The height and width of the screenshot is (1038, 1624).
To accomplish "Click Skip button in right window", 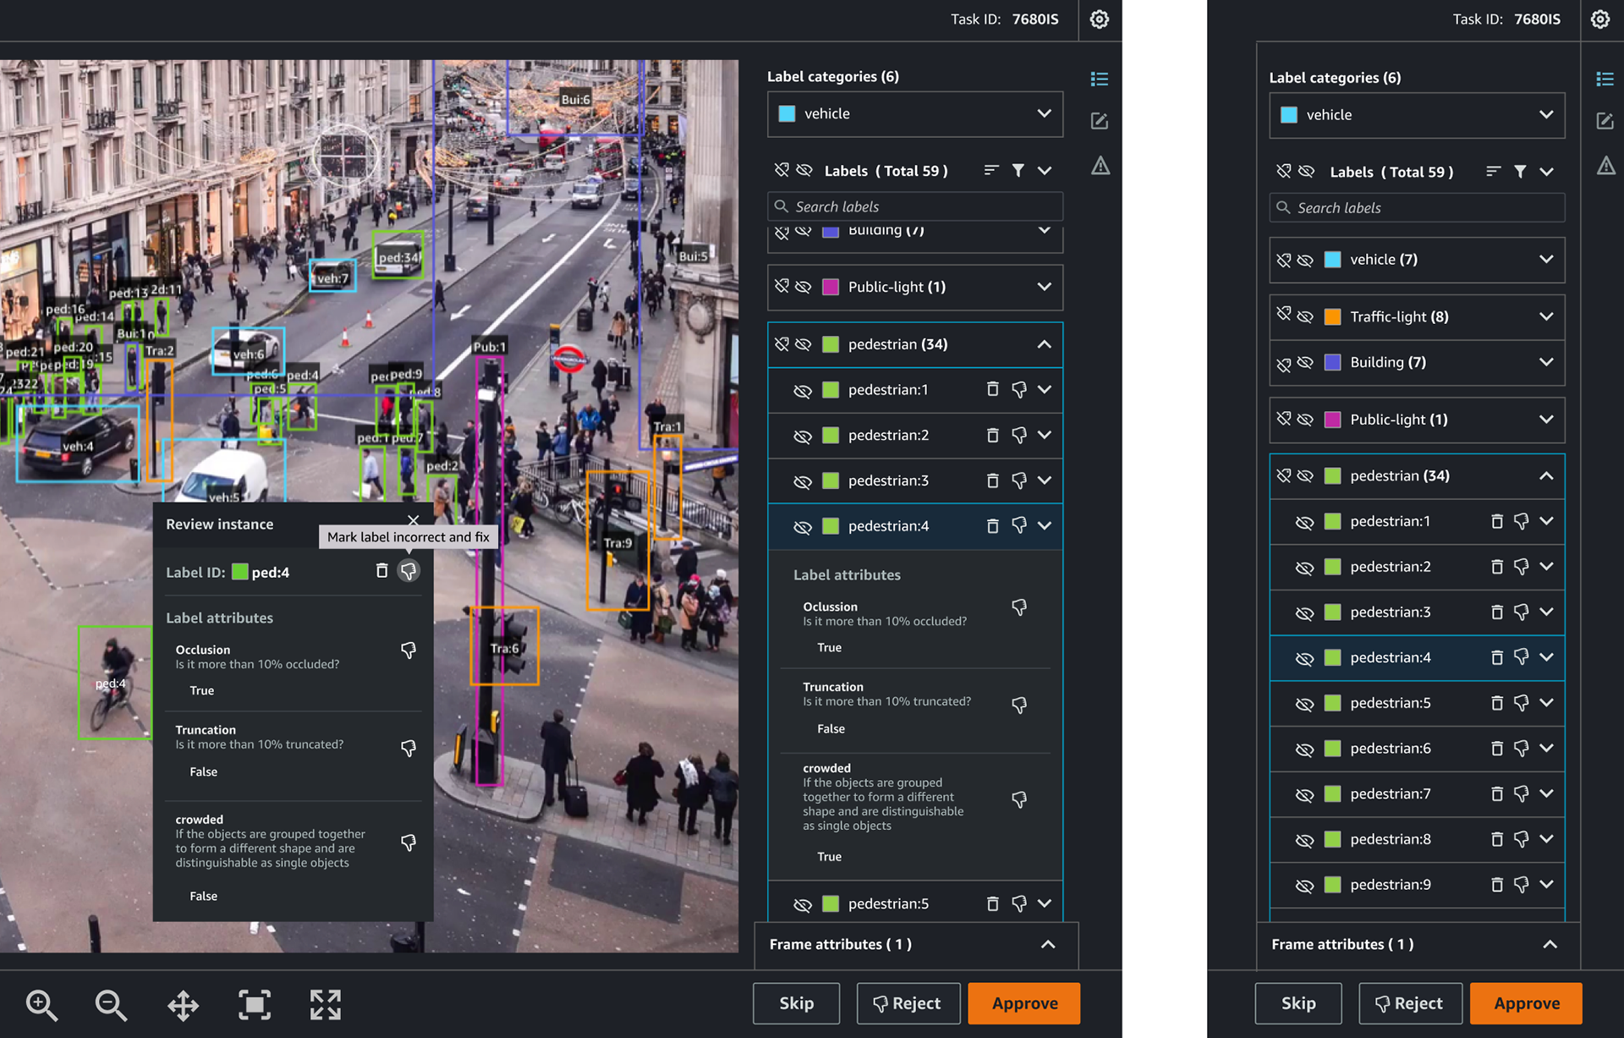I will [x=1298, y=1003].
